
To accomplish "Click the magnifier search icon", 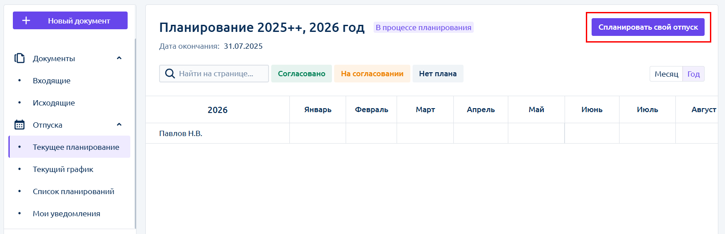I will (170, 74).
